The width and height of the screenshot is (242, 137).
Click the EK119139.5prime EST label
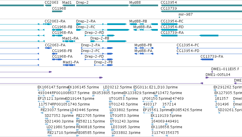(x=166, y=116)
